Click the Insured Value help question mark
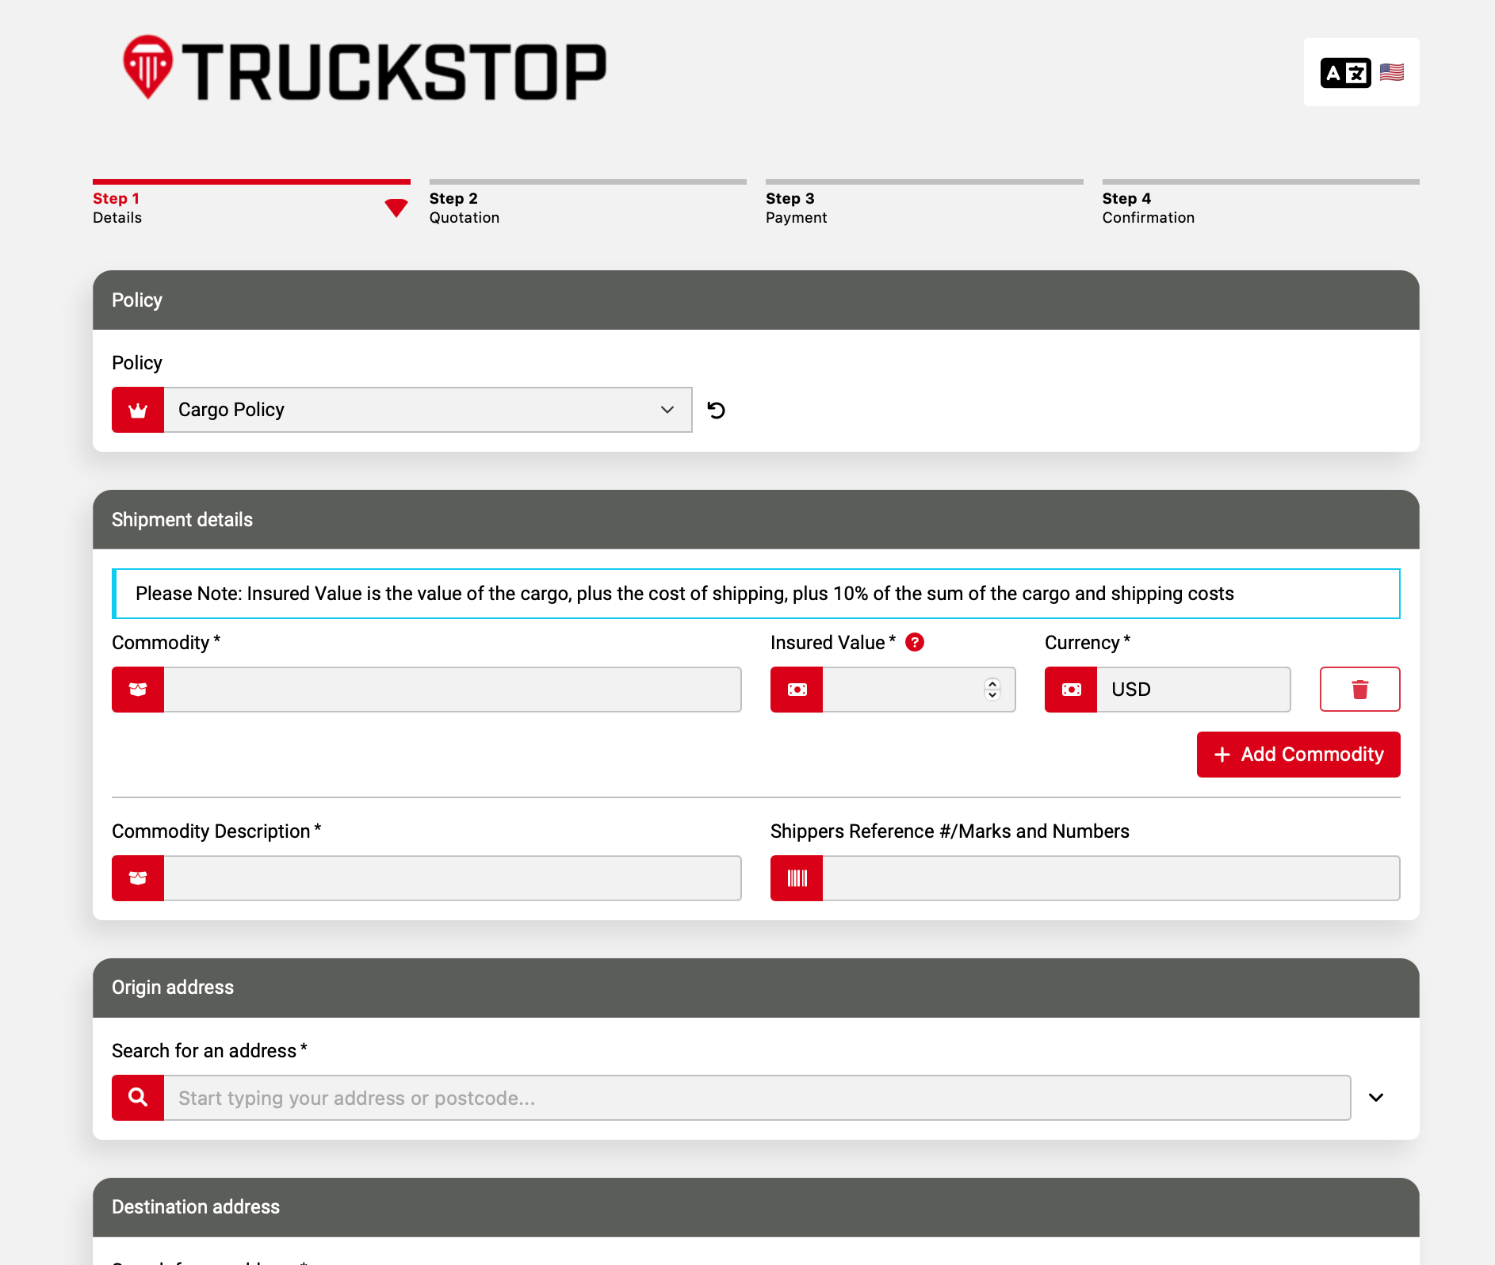The image size is (1495, 1265). point(915,642)
